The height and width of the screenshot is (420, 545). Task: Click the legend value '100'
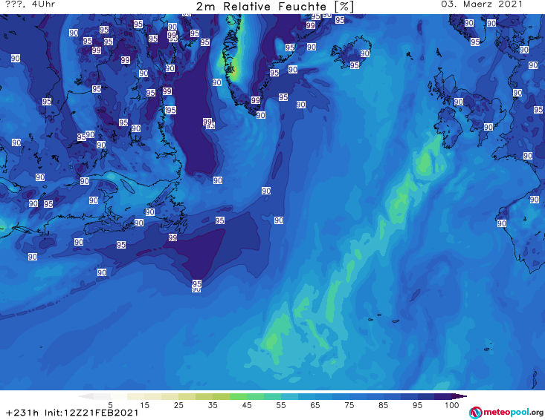tap(452, 405)
